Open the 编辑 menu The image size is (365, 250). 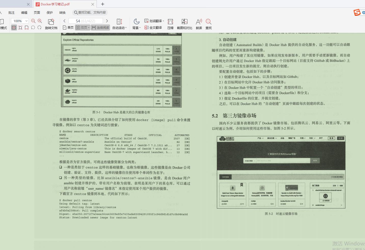tap(24, 12)
